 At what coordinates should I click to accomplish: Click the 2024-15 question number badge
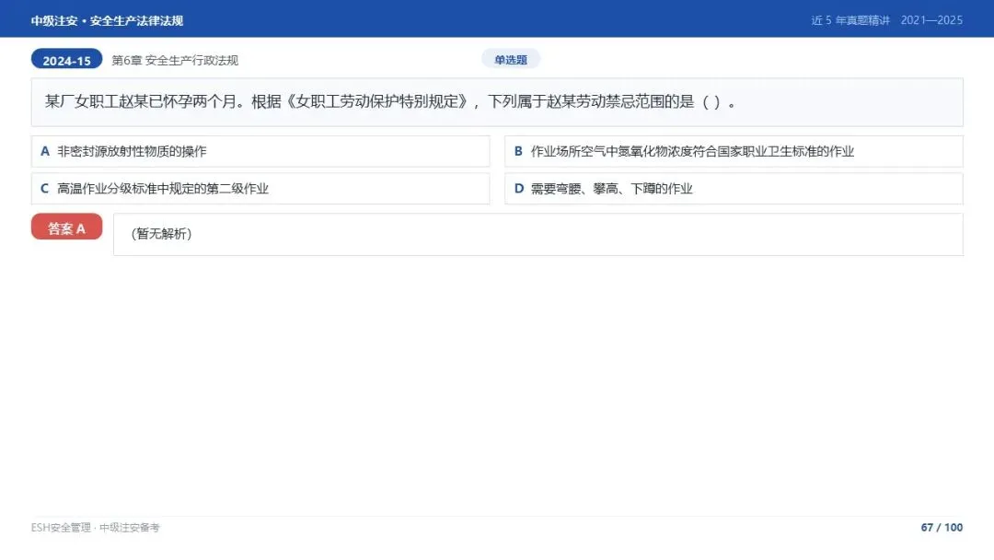tap(66, 60)
